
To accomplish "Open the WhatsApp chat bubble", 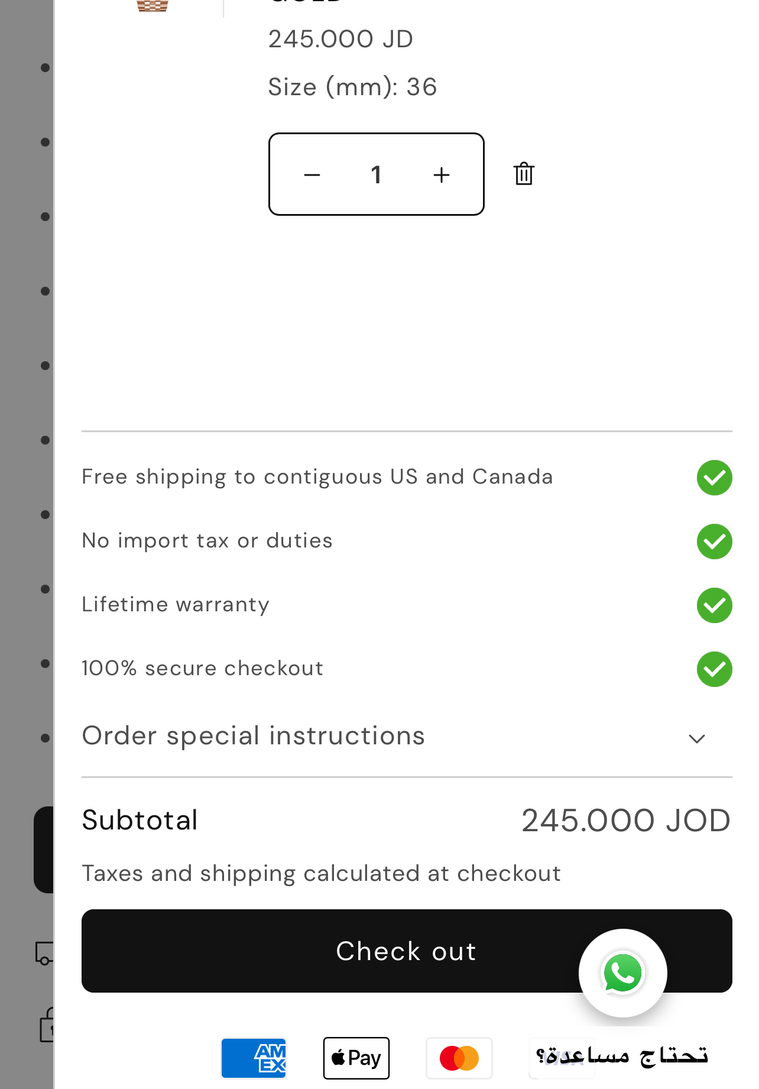I will pyautogui.click(x=623, y=973).
